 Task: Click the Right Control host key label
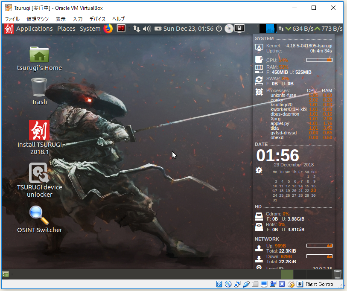click(320, 284)
